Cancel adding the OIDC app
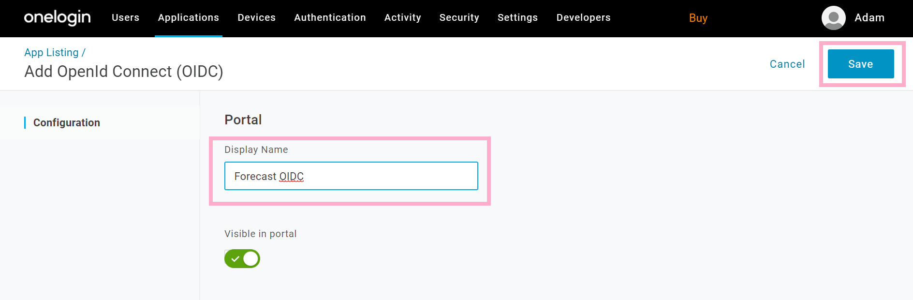Screen dimensions: 913x300 tap(787, 64)
